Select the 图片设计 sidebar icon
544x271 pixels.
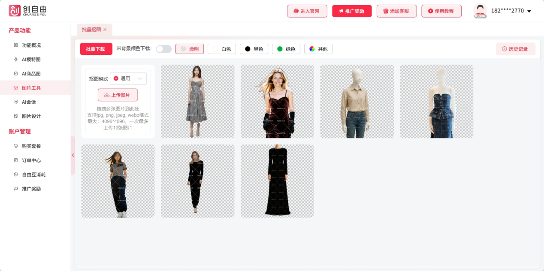[x=16, y=116]
